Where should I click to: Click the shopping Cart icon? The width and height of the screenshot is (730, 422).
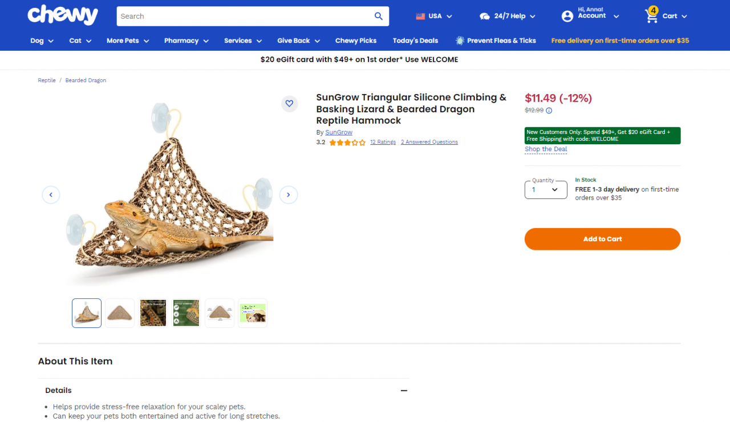[651, 16]
